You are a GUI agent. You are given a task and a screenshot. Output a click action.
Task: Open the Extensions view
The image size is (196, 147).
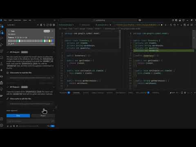(x=2, y=51)
